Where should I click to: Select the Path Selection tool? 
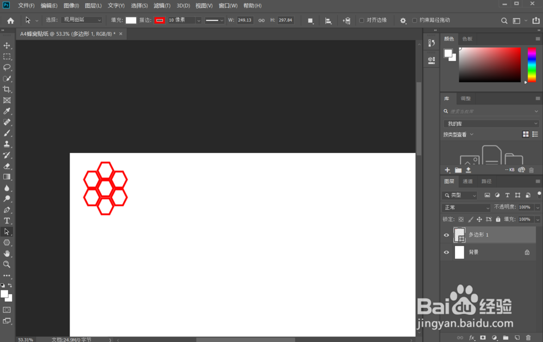coord(7,232)
